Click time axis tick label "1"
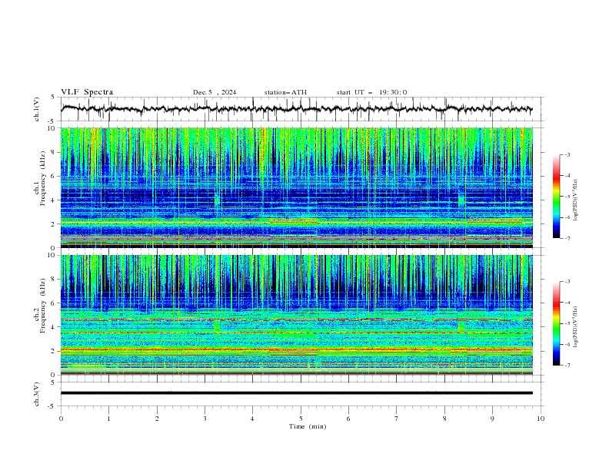The height and width of the screenshot is (470, 609). 108,419
